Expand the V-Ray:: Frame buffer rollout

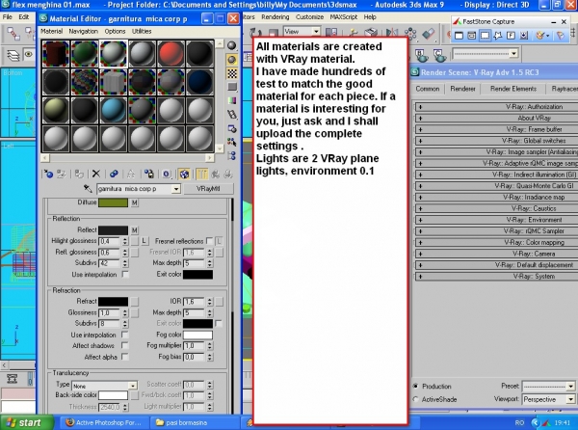pos(496,129)
